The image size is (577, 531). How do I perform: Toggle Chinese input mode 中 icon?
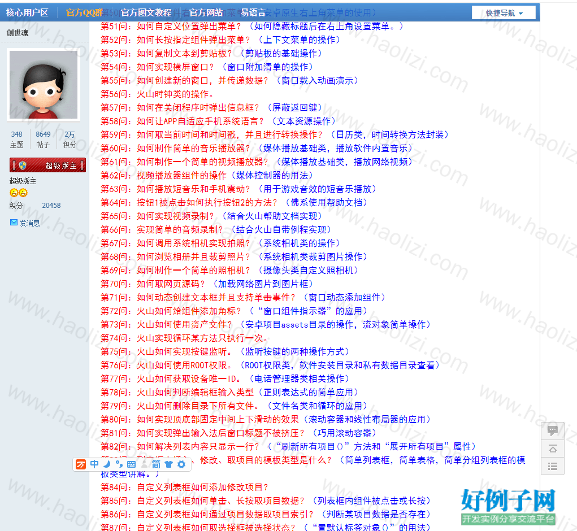click(94, 464)
